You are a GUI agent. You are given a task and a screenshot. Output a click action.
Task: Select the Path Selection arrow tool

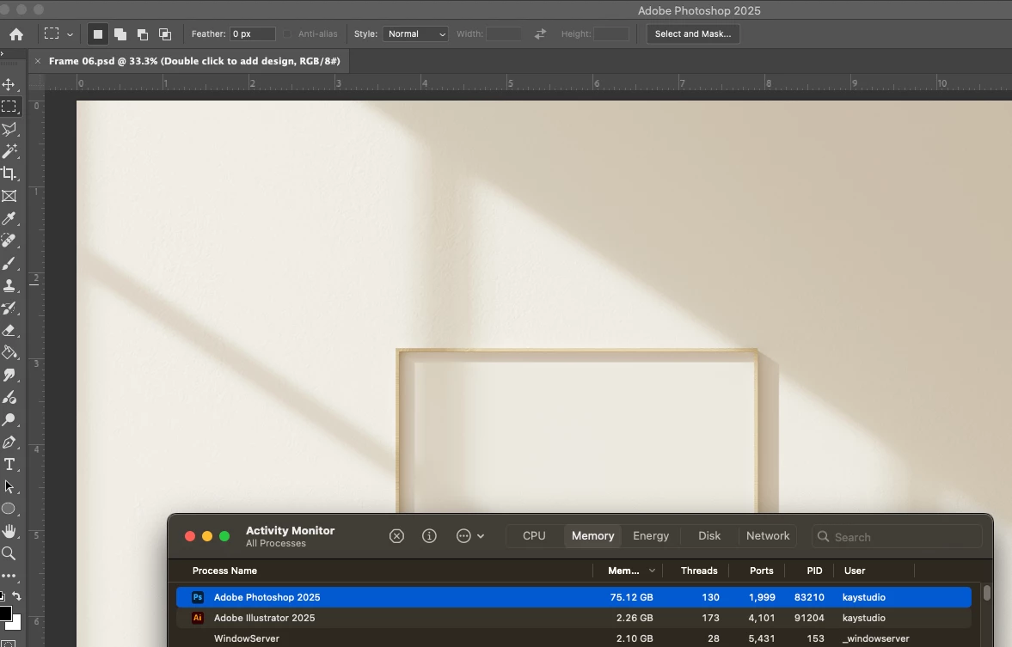coord(9,486)
